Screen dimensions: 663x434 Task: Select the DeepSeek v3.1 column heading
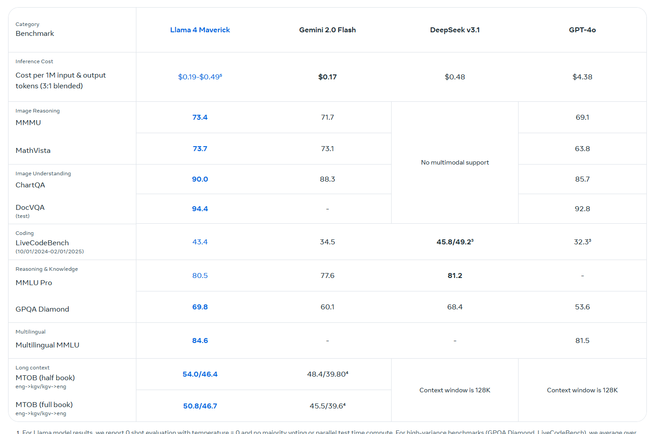click(x=454, y=30)
